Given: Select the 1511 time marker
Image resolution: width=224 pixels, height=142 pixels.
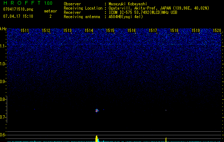Looking at the screenshot, I should click(25, 31).
